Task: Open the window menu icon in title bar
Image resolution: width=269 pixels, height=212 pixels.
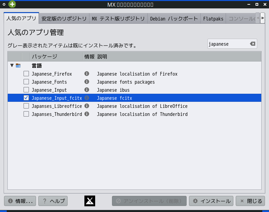Action: 4,4
